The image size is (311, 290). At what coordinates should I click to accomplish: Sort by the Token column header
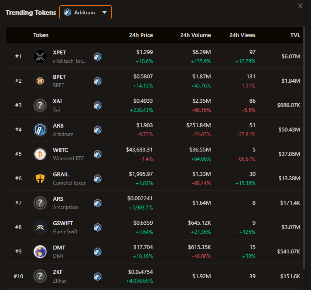pyautogui.click(x=41, y=35)
